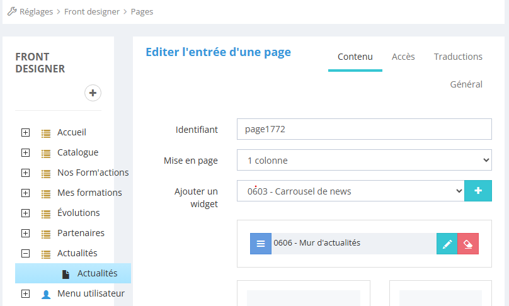
Task: Click the Identifiant input field
Action: coord(363,129)
